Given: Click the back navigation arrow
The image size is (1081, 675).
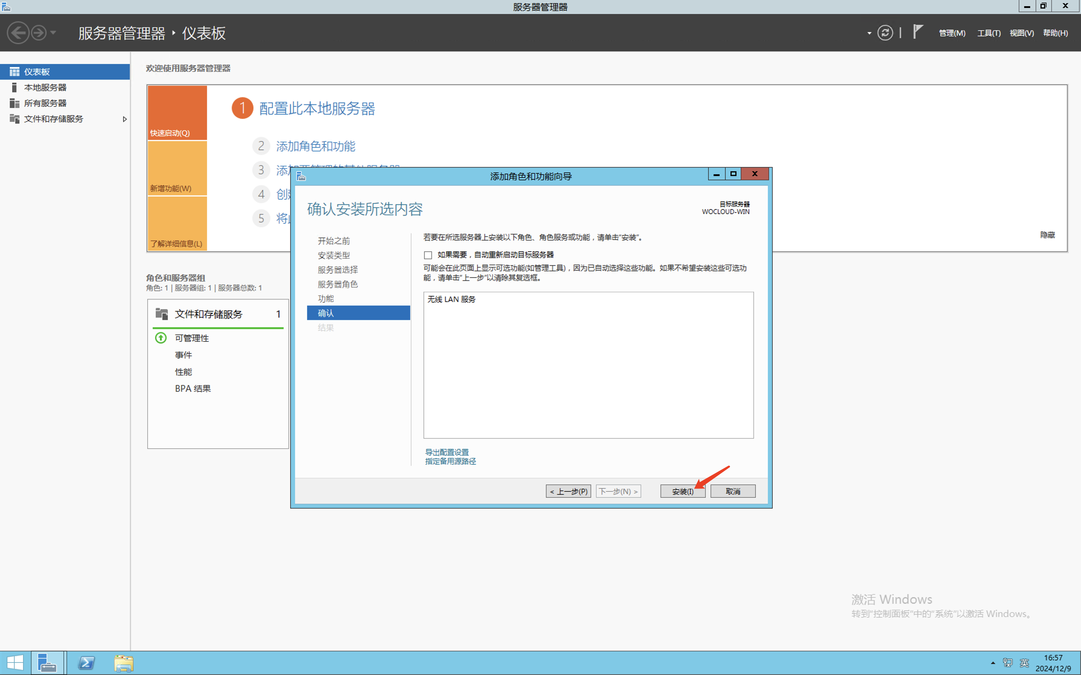Looking at the screenshot, I should pos(18,33).
